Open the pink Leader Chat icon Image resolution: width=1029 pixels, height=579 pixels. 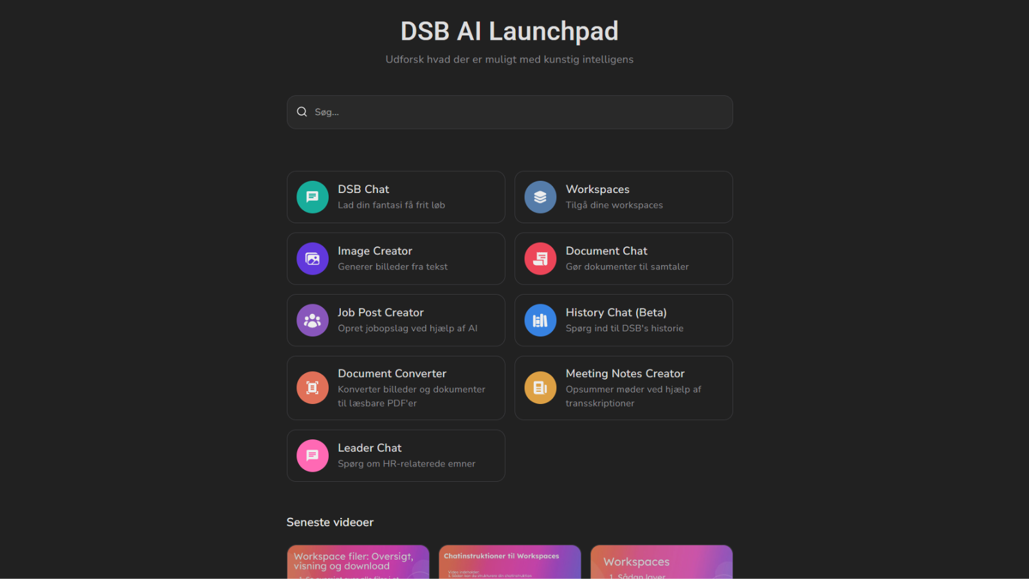pyautogui.click(x=313, y=455)
